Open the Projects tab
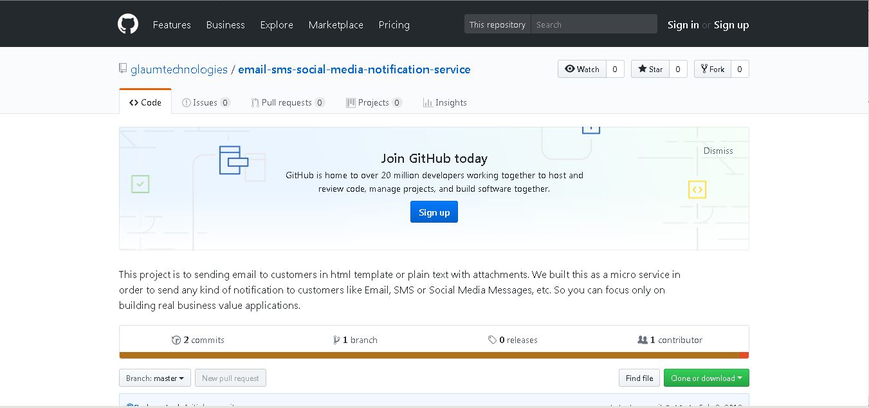 (x=374, y=102)
